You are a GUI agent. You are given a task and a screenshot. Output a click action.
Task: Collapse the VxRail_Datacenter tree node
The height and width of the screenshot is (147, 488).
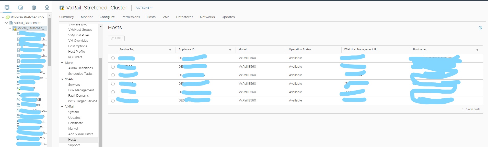point(6,23)
